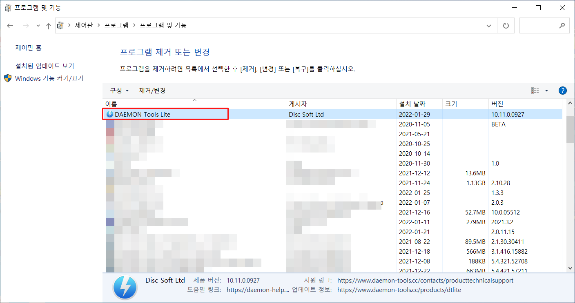The image size is (575, 303).
Task: Click the Disc Soft Ltd publisher cell
Action: coord(306,114)
